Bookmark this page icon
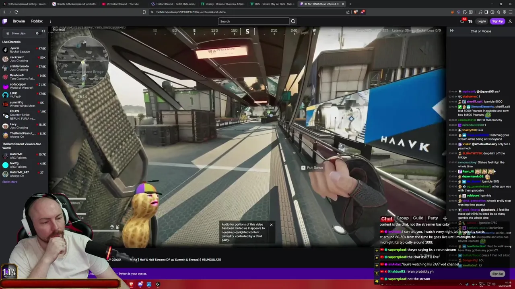 [x=144, y=12]
